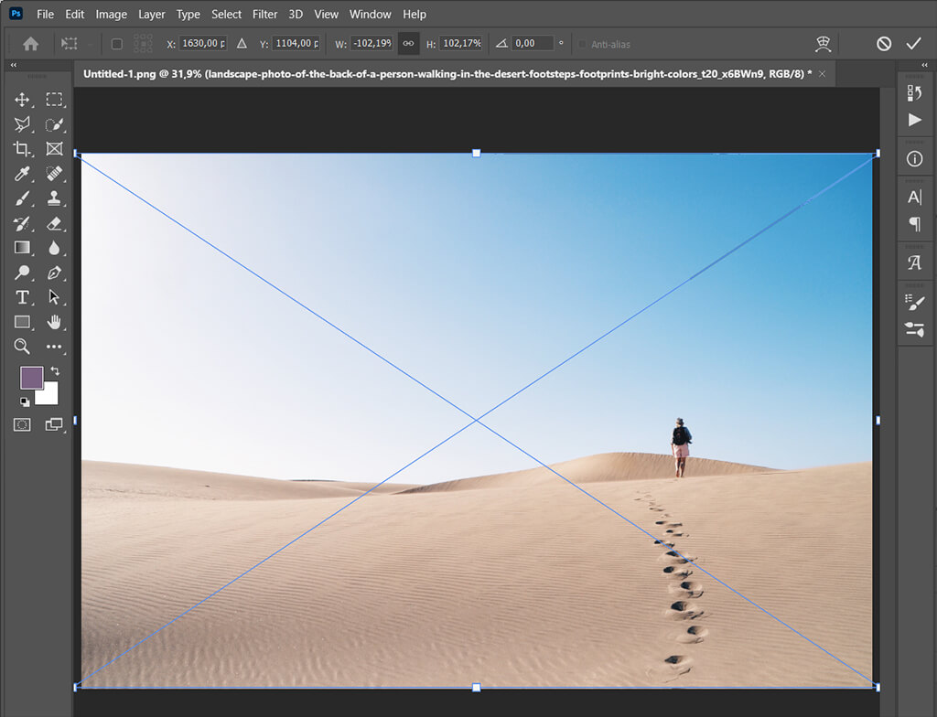Screen dimensions: 937x717
Task: Expand the right collapsed panel dock
Action: [923, 66]
